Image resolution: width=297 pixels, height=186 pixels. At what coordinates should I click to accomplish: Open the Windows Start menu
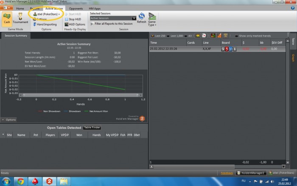(x=6, y=181)
